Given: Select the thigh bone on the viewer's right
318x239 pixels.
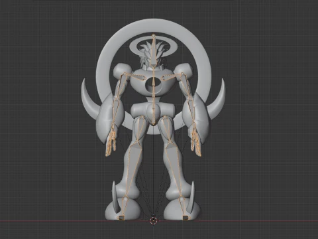Looking at the screenshot, I should coord(168,129).
